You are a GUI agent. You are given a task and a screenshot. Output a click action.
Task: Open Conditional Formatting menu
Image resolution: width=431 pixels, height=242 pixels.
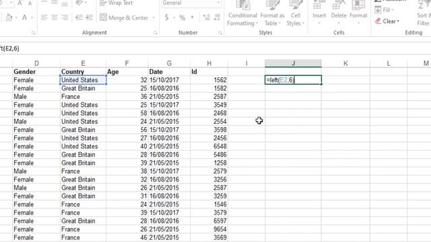point(242,13)
